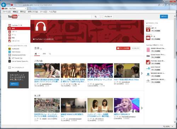Show next videos in the first carousel
This screenshot has height=129, width=177.
click(142, 73)
